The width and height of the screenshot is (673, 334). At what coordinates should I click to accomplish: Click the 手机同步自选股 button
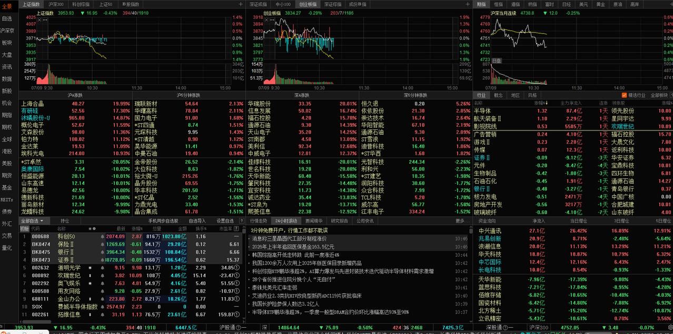click(x=164, y=221)
